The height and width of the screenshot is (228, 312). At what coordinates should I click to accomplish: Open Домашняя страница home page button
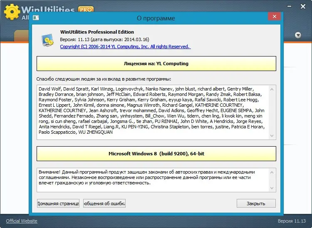coord(58,203)
